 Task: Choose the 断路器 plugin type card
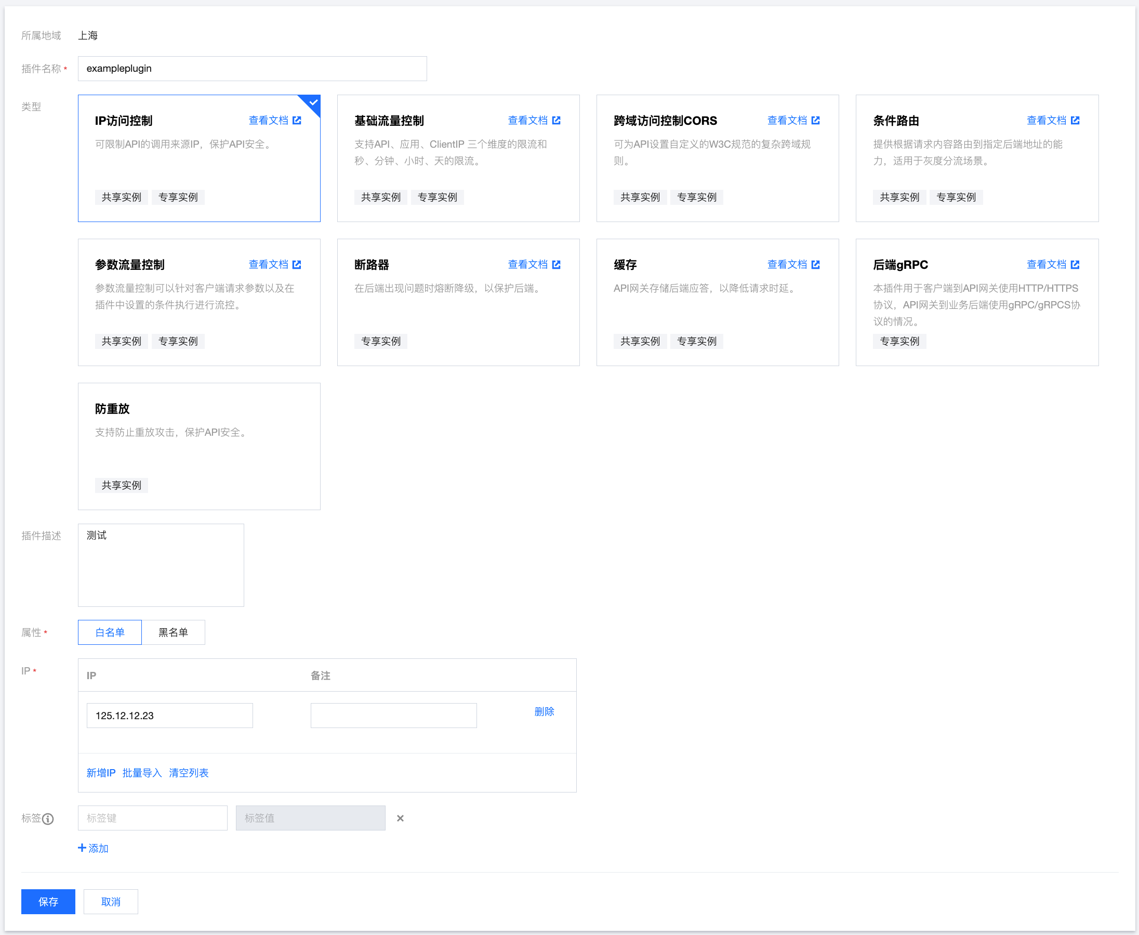(458, 302)
